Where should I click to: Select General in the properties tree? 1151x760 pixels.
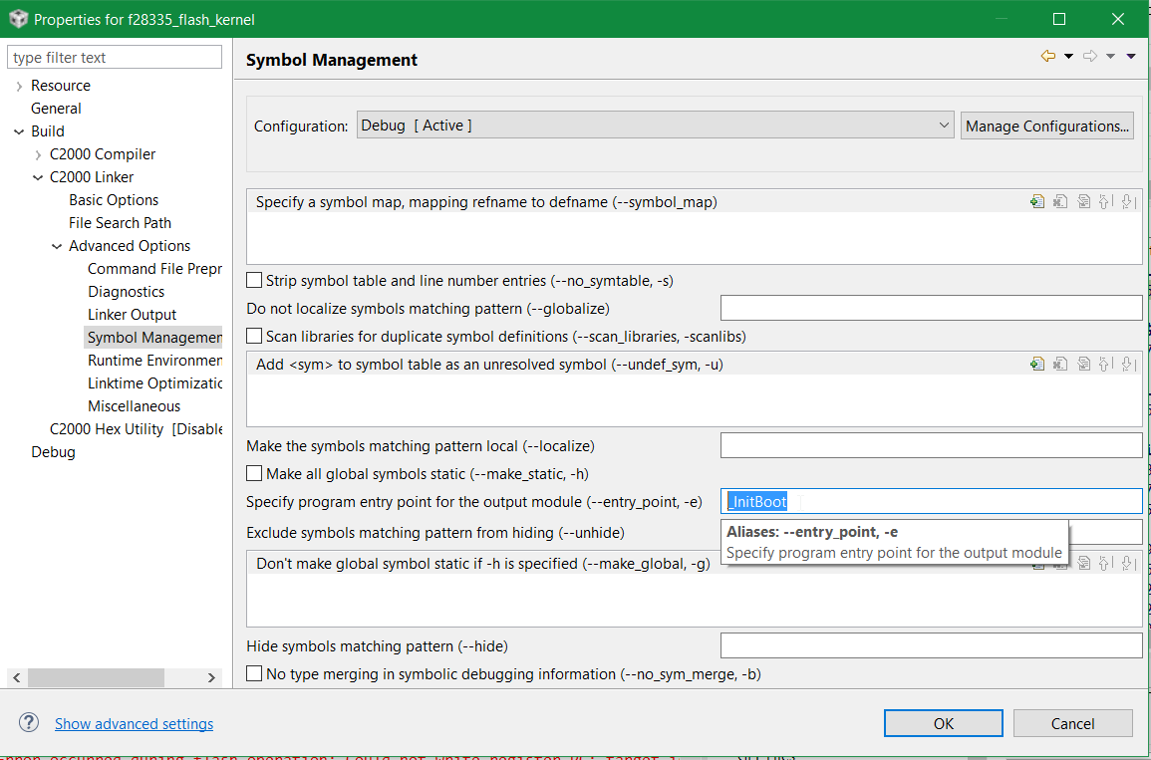pyautogui.click(x=56, y=109)
